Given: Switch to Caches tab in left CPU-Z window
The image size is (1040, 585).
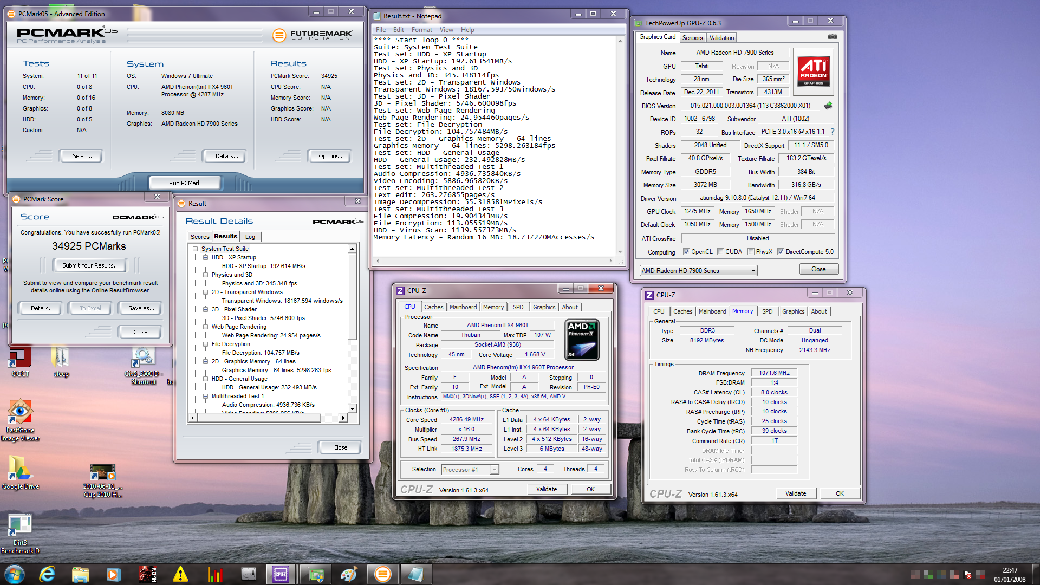Looking at the screenshot, I should coord(433,307).
